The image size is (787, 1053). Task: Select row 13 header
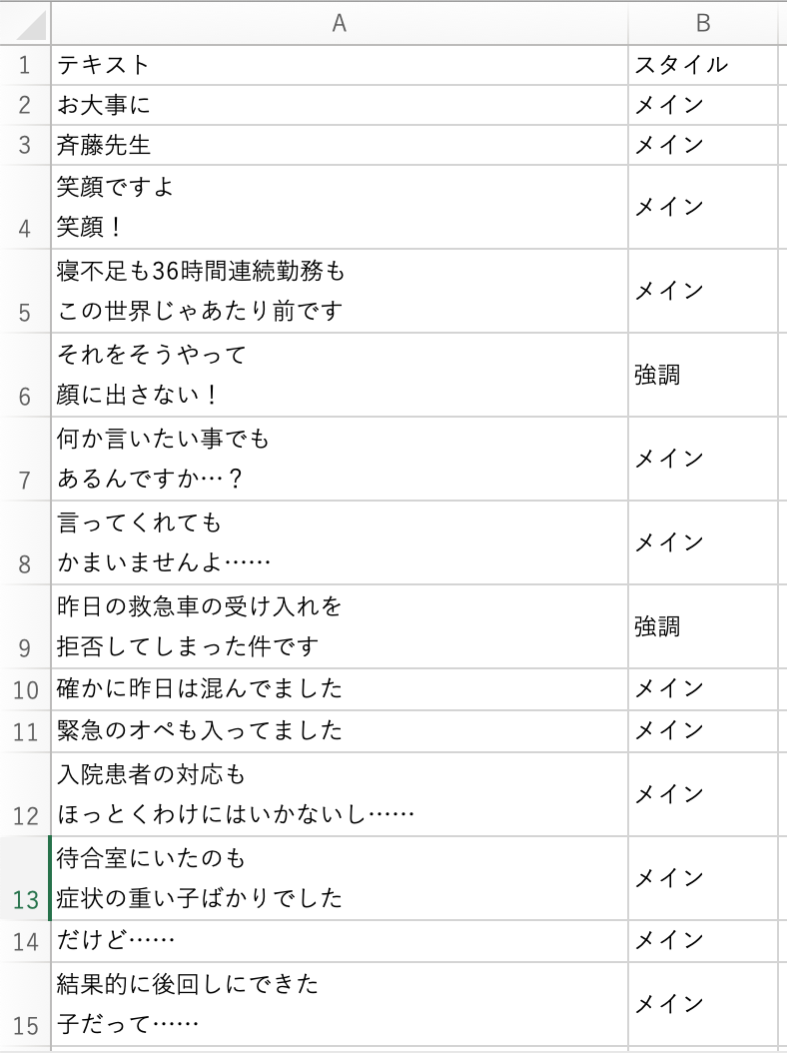(x=25, y=879)
